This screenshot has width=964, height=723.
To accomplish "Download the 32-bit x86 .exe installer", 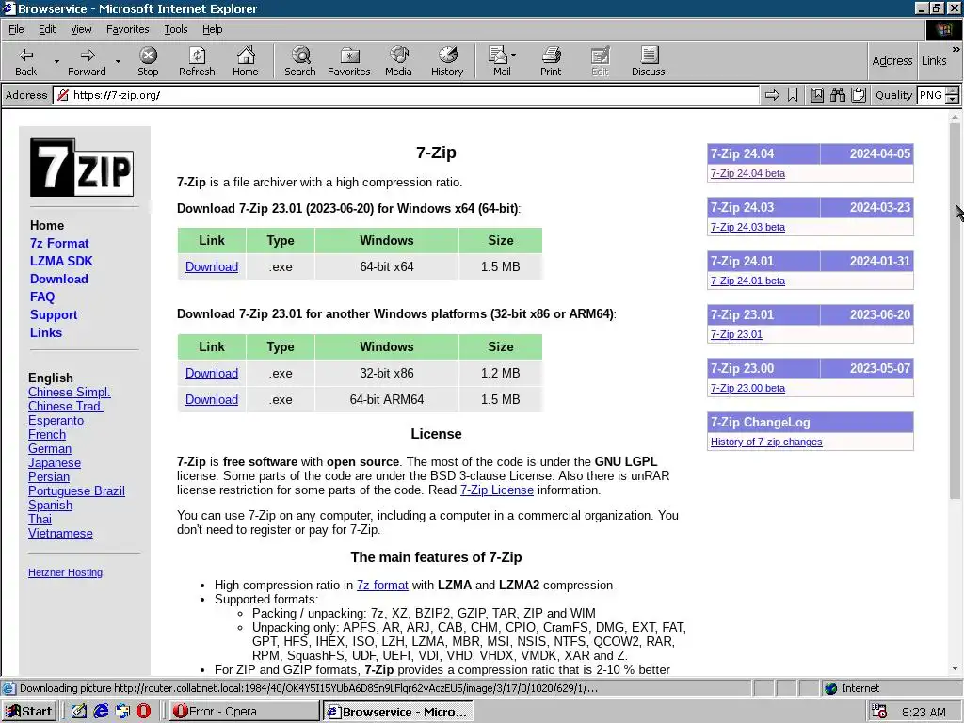I will (212, 373).
